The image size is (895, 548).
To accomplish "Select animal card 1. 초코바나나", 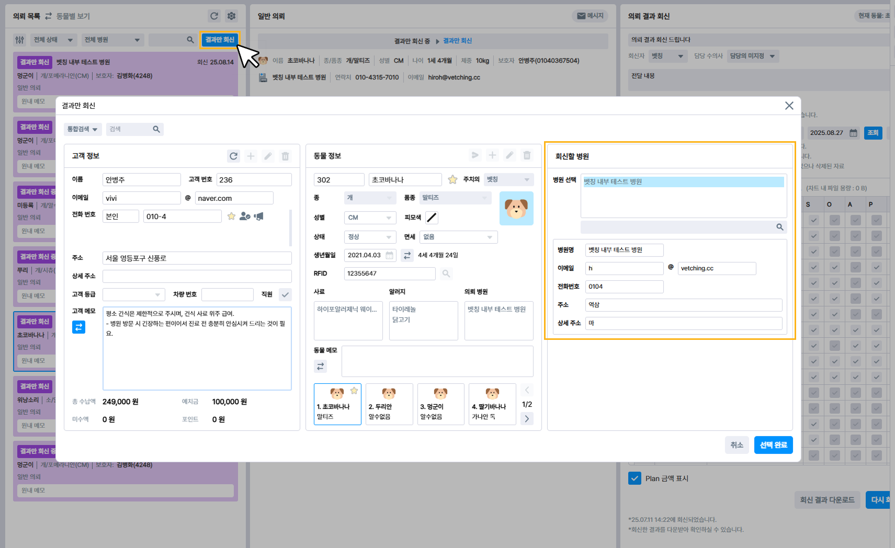I will 337,404.
